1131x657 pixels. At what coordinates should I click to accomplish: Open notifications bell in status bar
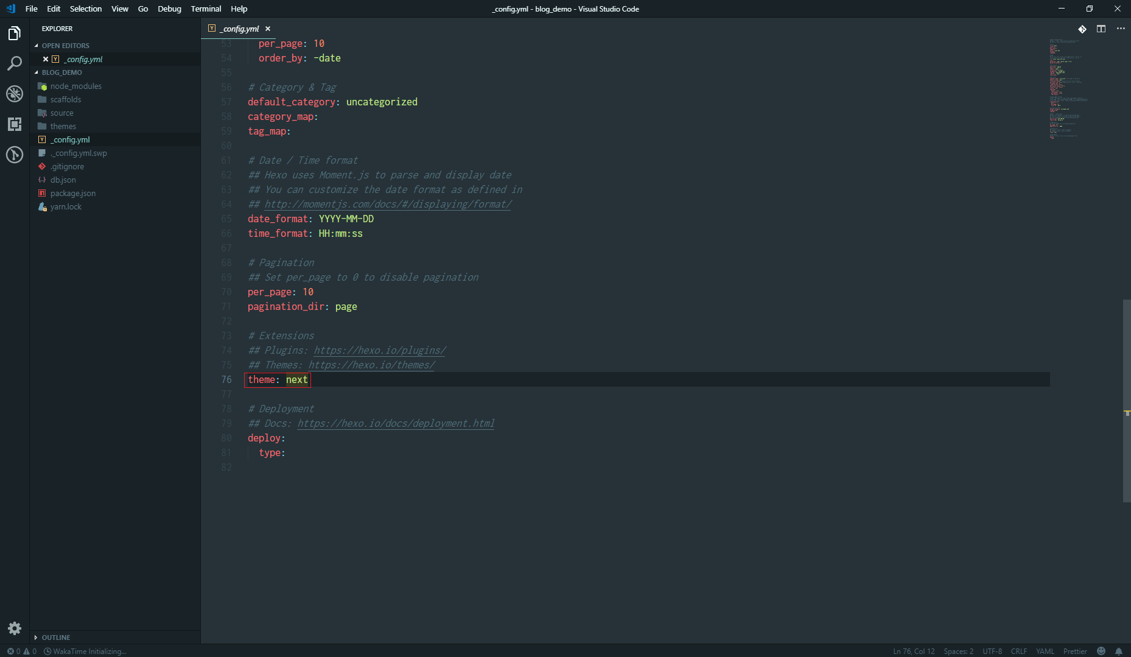pos(1119,651)
